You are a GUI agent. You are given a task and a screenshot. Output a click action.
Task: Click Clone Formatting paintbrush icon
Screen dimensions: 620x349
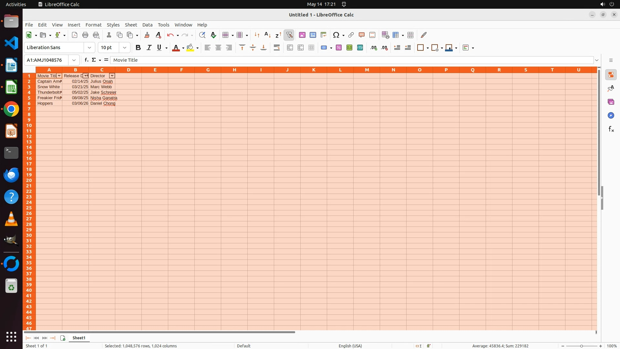pos(147,35)
